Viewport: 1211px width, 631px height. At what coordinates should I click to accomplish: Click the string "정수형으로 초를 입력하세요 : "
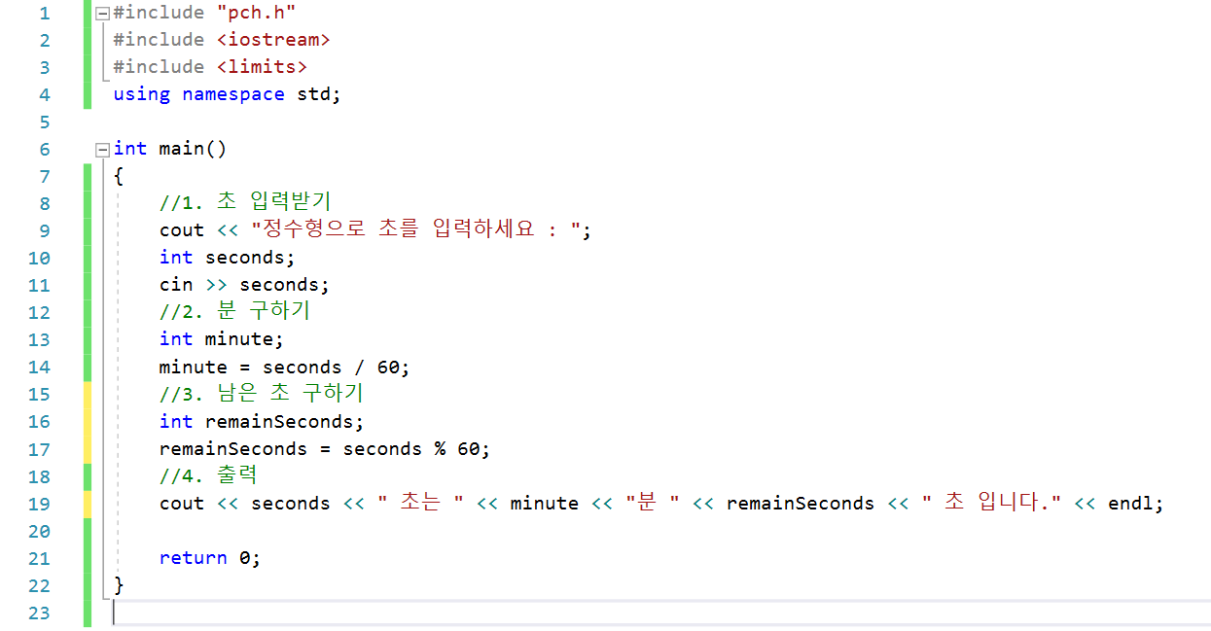tap(416, 229)
